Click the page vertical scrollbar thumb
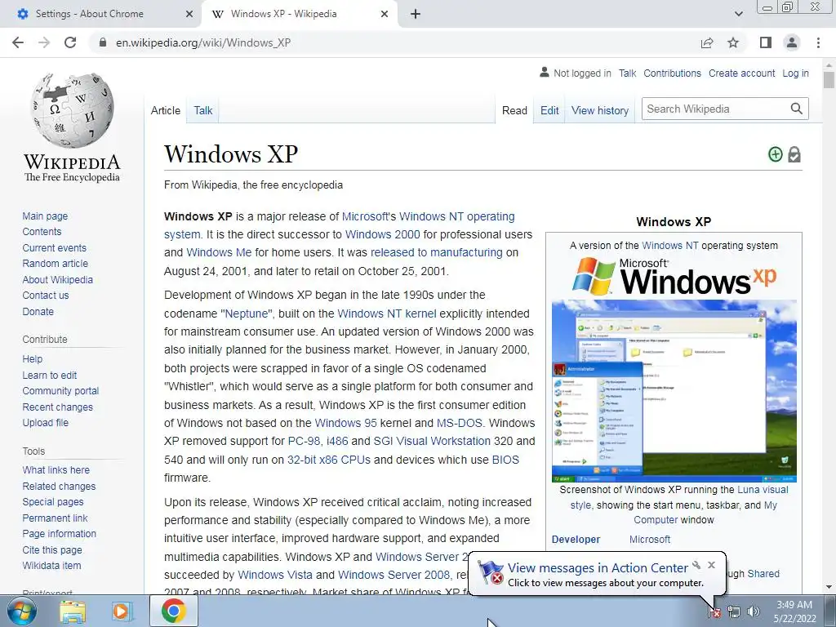Image resolution: width=836 pixels, height=627 pixels. click(829, 80)
